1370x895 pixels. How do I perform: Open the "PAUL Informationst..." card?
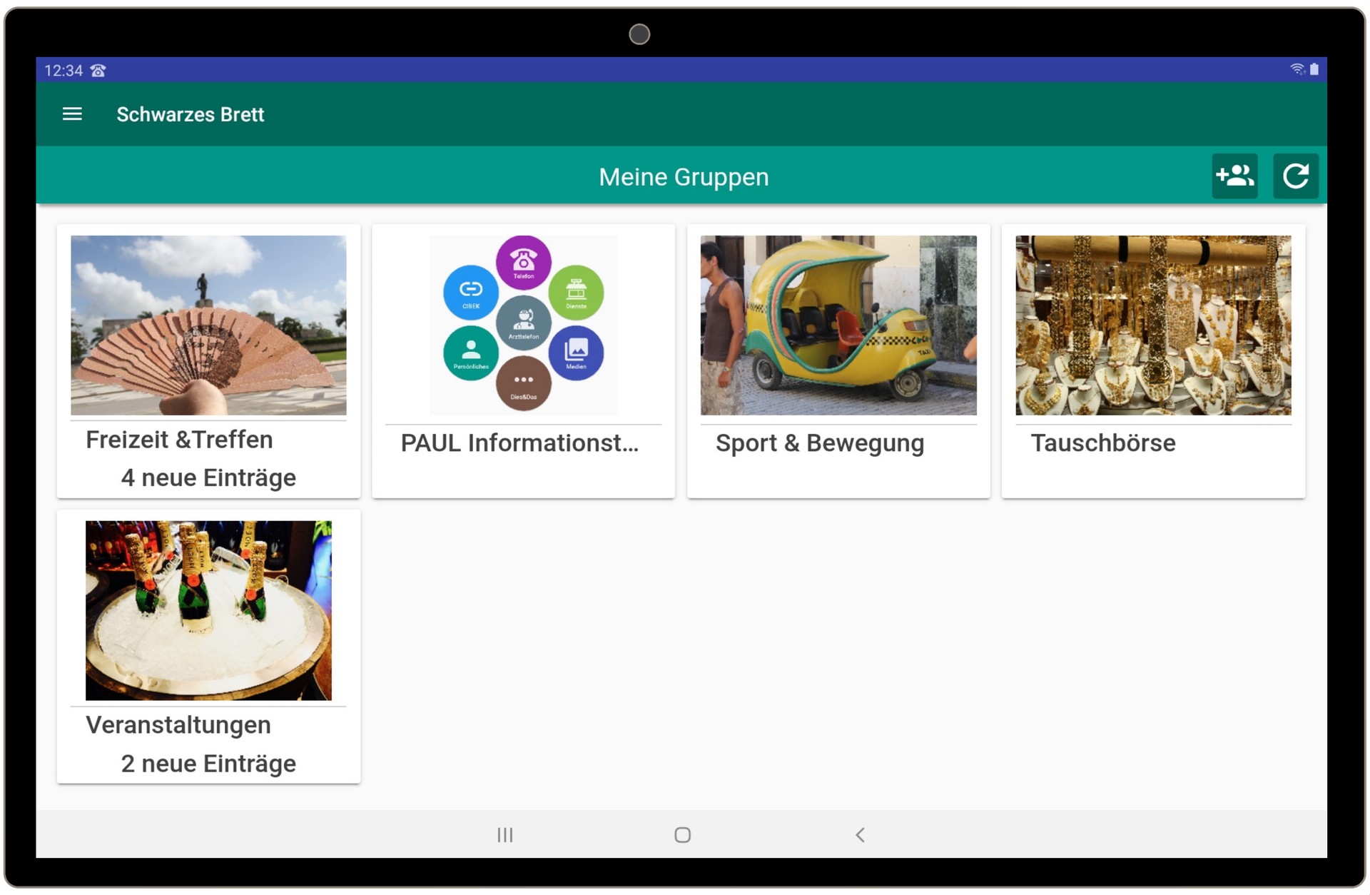pyautogui.click(x=520, y=444)
